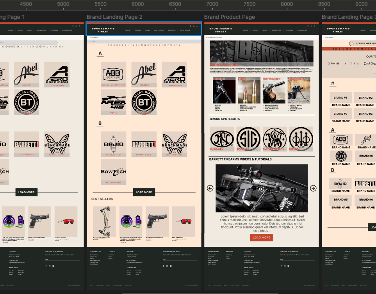Select the Smith & Wesson logo spotlight
Screen dimensions: 376x294
pyautogui.click(x=275, y=139)
